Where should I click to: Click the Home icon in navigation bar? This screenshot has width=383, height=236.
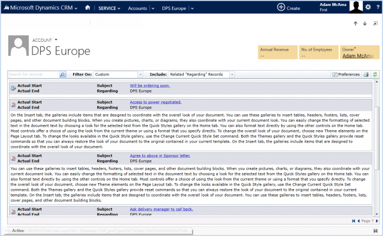[x=87, y=8]
